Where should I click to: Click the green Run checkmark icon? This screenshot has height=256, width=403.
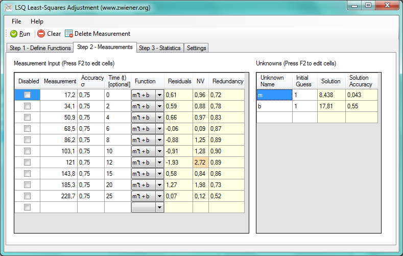pos(14,34)
